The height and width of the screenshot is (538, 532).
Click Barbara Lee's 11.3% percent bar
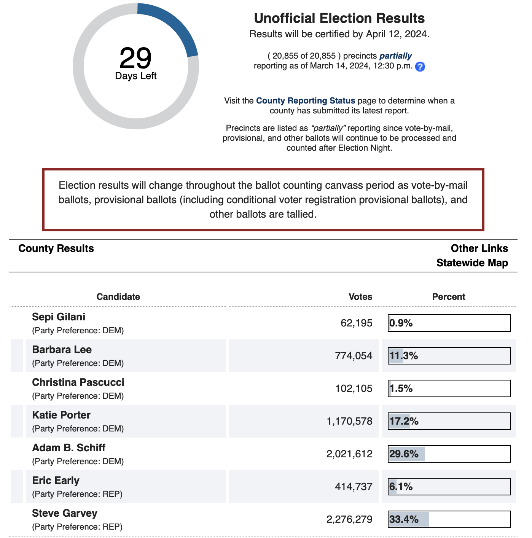coord(449,356)
